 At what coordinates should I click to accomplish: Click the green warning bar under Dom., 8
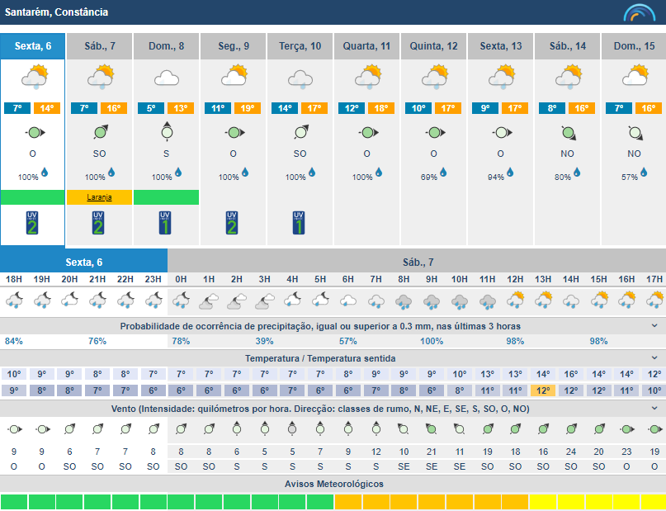point(167,197)
